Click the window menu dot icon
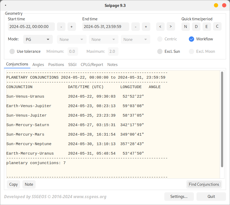Viewport: 230px width, 205px height. 6,6
